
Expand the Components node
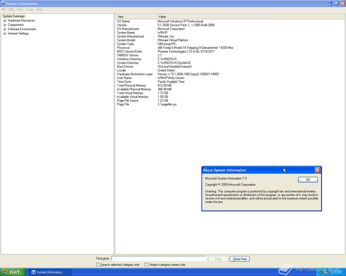point(4,25)
